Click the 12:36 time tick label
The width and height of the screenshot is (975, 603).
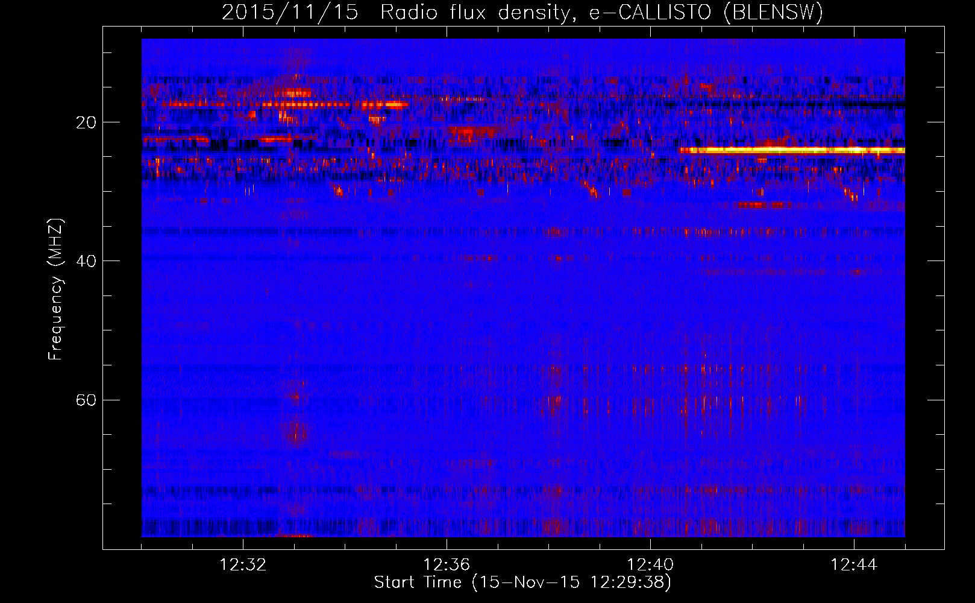point(447,565)
